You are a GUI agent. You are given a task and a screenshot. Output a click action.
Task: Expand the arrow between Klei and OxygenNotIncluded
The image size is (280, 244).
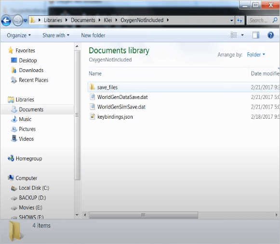pos(117,20)
